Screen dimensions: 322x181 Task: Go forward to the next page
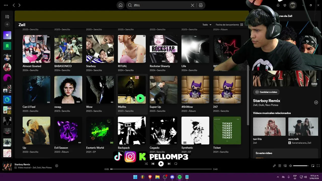click(19, 5)
